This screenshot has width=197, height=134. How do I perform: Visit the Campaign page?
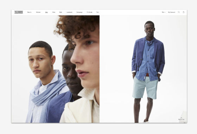point(80,12)
